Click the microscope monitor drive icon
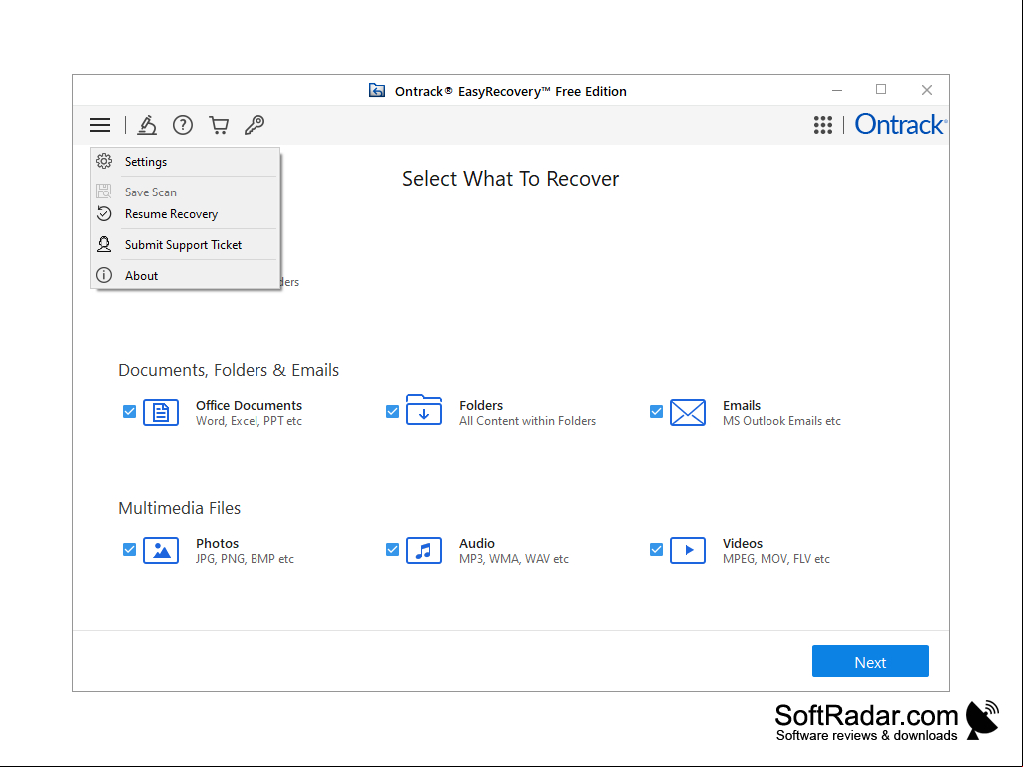 147,125
